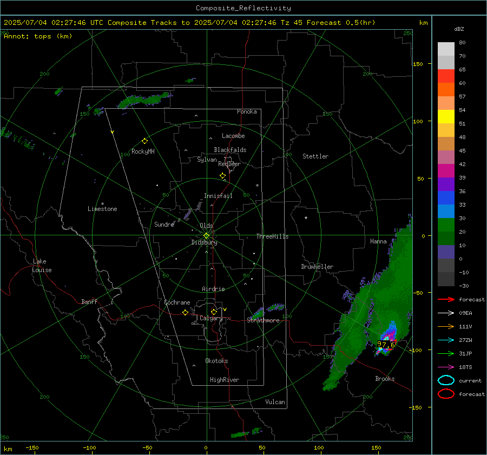
Task: Click the Sundre city label
Action: click(164, 225)
